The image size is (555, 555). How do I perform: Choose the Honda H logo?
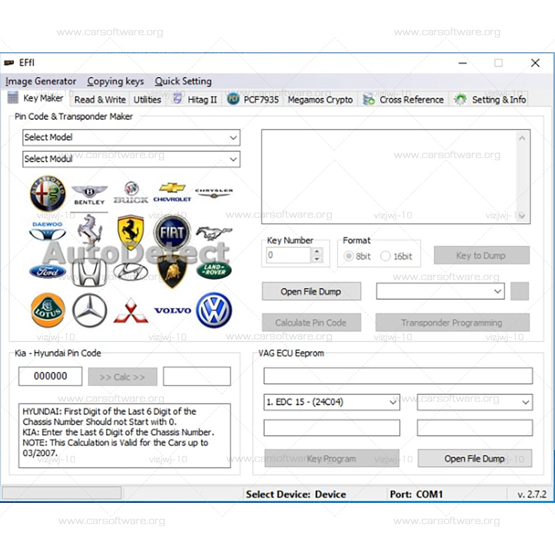[89, 272]
